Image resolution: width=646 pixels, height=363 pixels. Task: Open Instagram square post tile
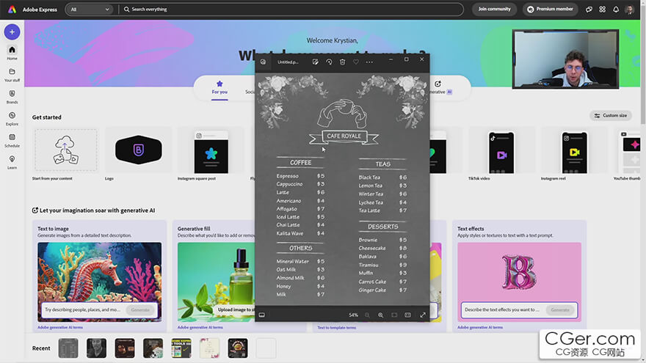coord(211,152)
